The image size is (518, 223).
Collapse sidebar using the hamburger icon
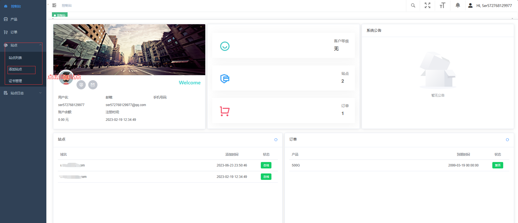tap(54, 6)
